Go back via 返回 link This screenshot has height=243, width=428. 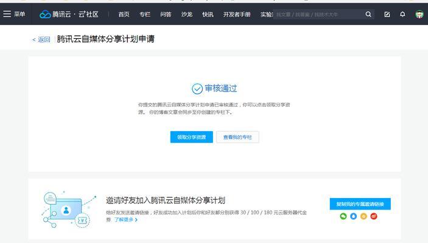pyautogui.click(x=41, y=39)
